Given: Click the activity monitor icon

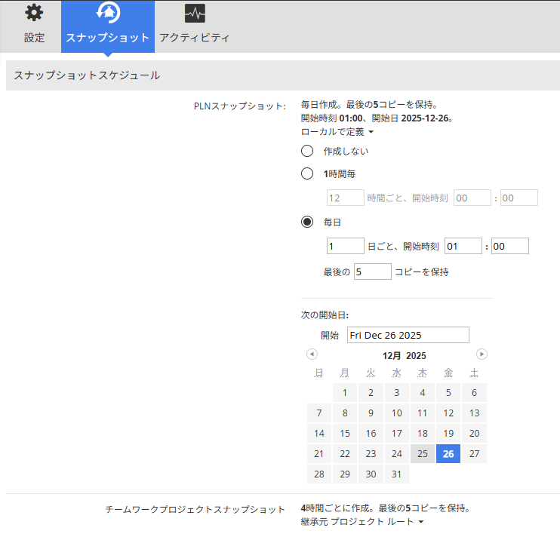Looking at the screenshot, I should pos(195,14).
